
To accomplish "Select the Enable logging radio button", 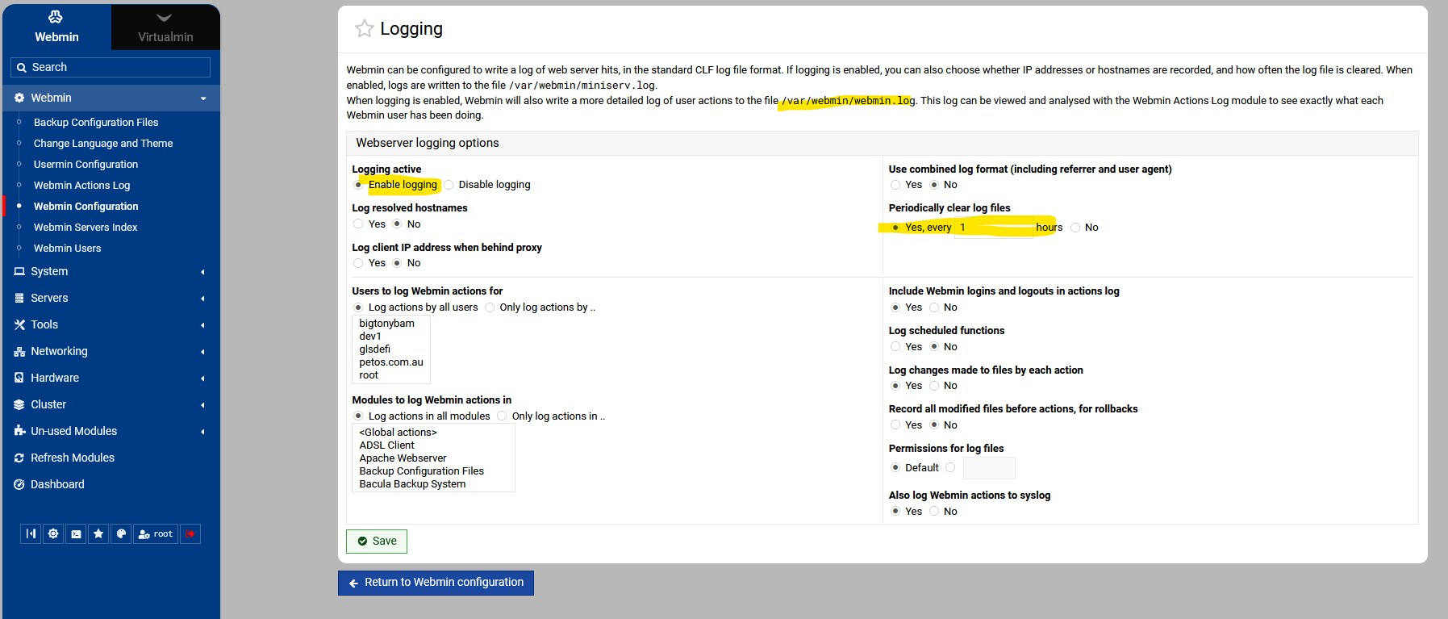I will [358, 185].
